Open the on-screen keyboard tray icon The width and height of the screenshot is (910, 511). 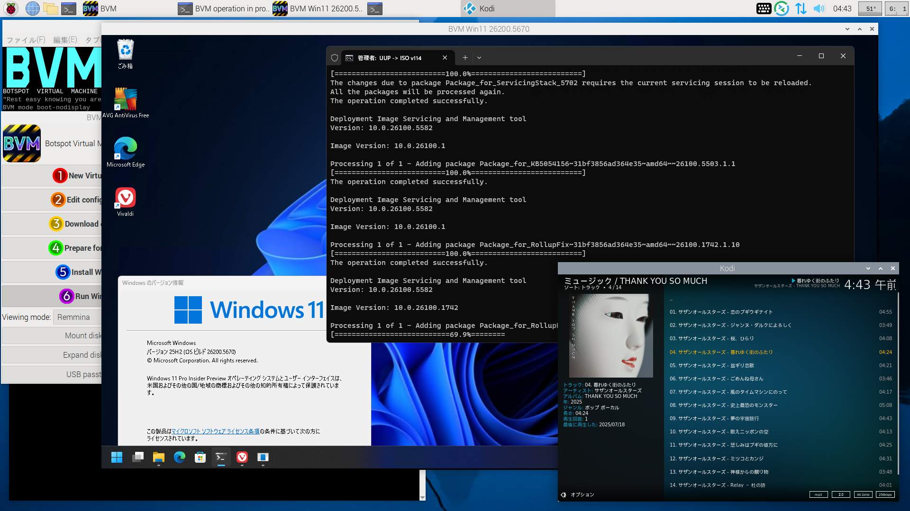coord(764,9)
